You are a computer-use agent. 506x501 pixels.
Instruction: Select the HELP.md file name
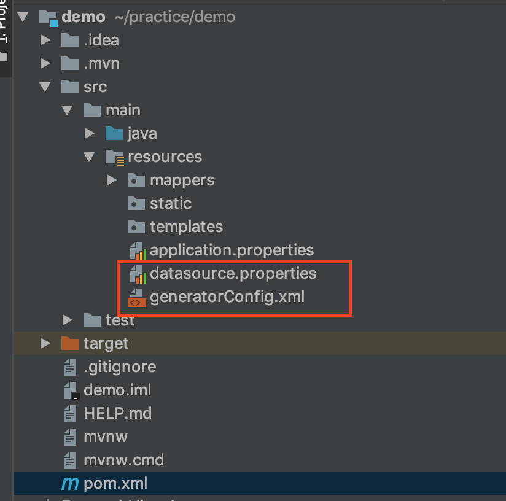tap(117, 413)
